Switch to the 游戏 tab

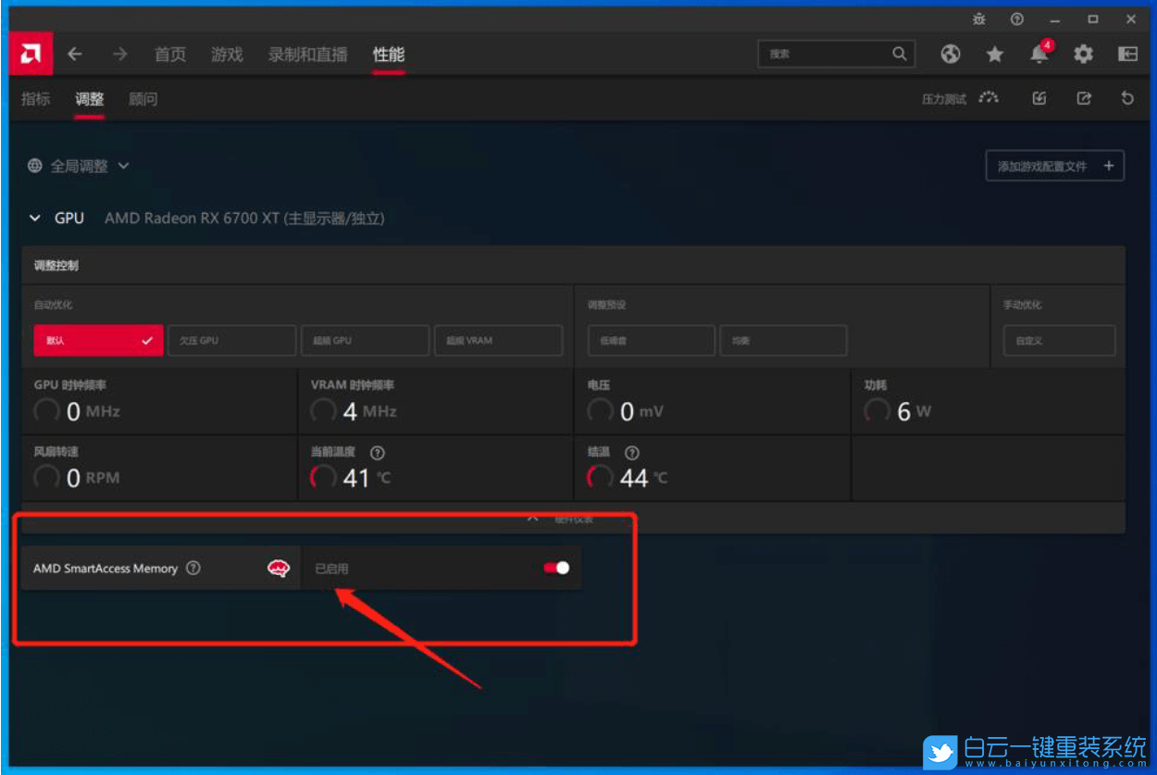(x=227, y=55)
